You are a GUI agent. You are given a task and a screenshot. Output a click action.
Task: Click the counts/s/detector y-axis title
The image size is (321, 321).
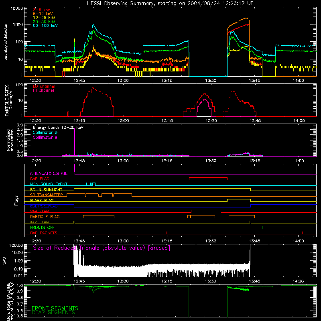[x=6, y=42]
